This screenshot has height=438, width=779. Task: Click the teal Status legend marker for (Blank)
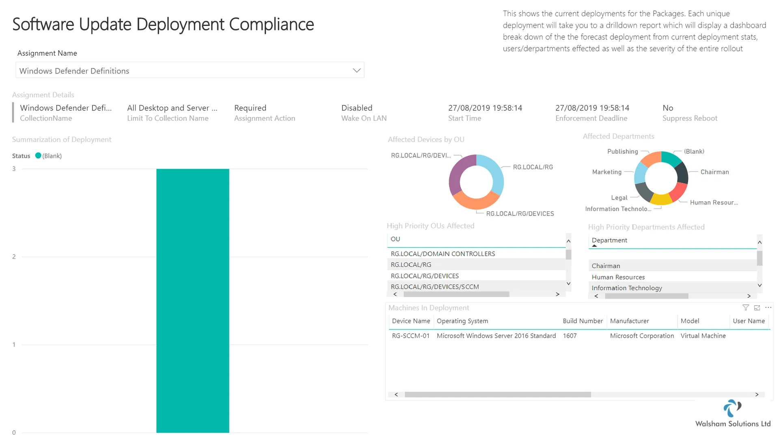pos(38,156)
